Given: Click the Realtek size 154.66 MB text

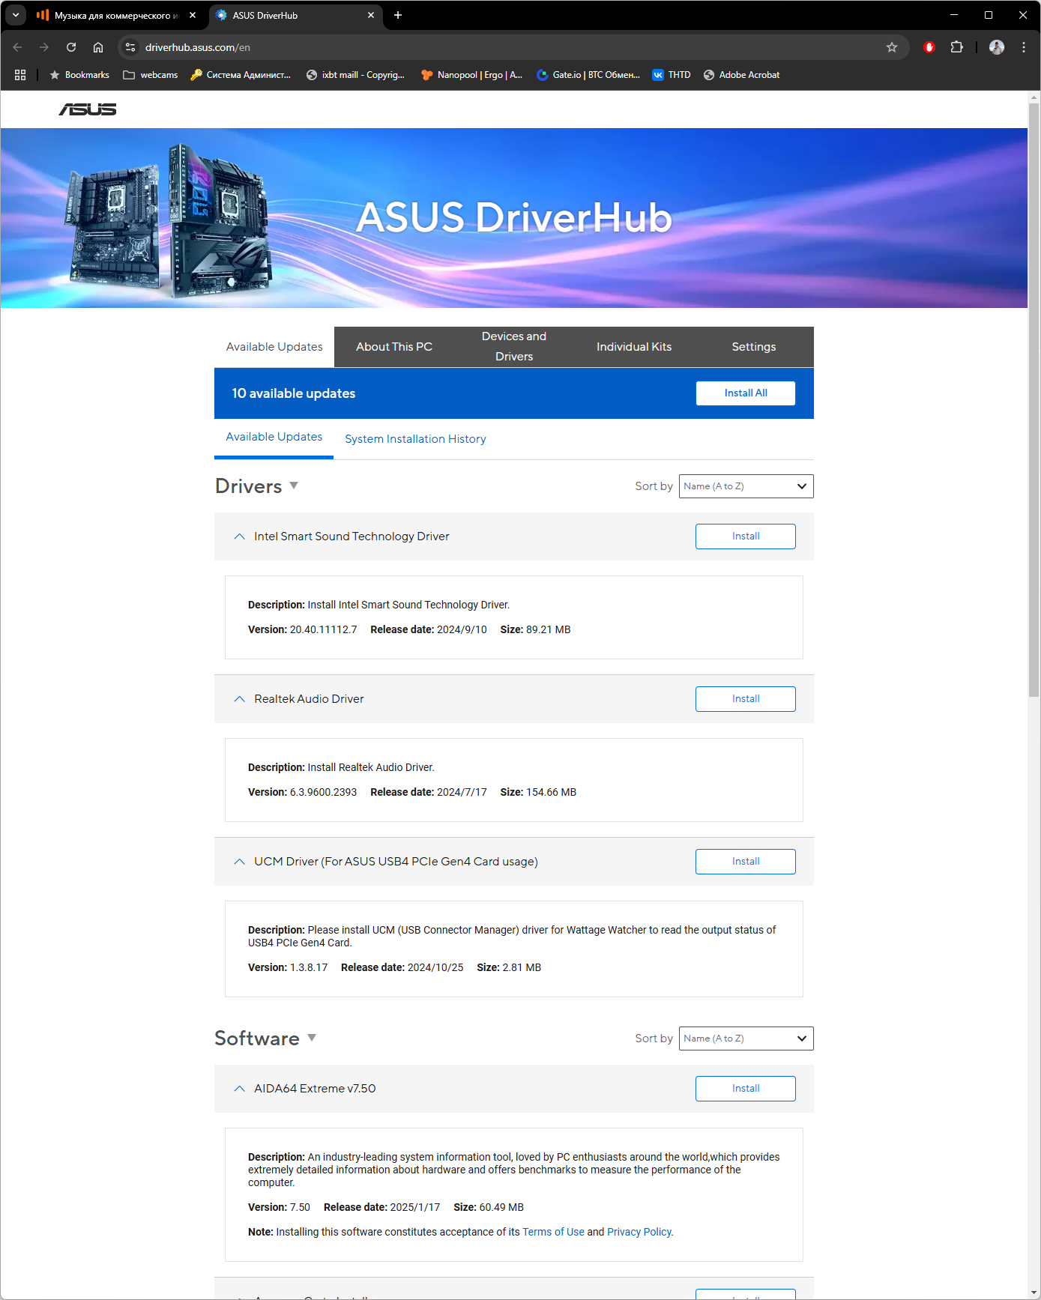Looking at the screenshot, I should (538, 792).
